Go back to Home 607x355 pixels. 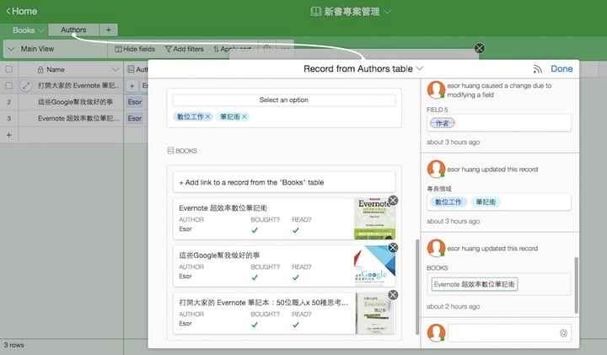point(22,11)
